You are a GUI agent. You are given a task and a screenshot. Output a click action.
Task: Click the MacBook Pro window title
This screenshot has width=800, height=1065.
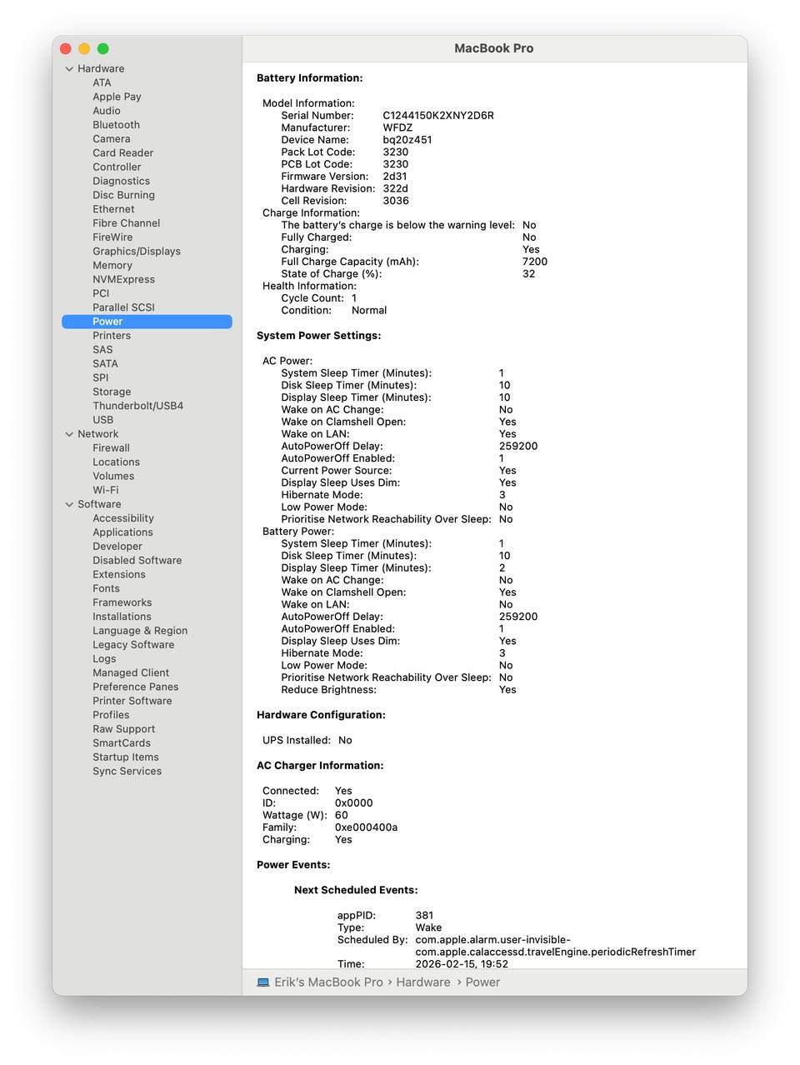[494, 48]
